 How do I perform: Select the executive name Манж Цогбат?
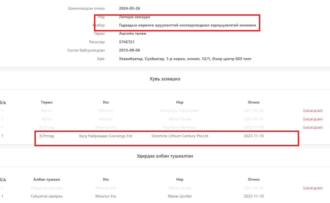click(x=180, y=196)
